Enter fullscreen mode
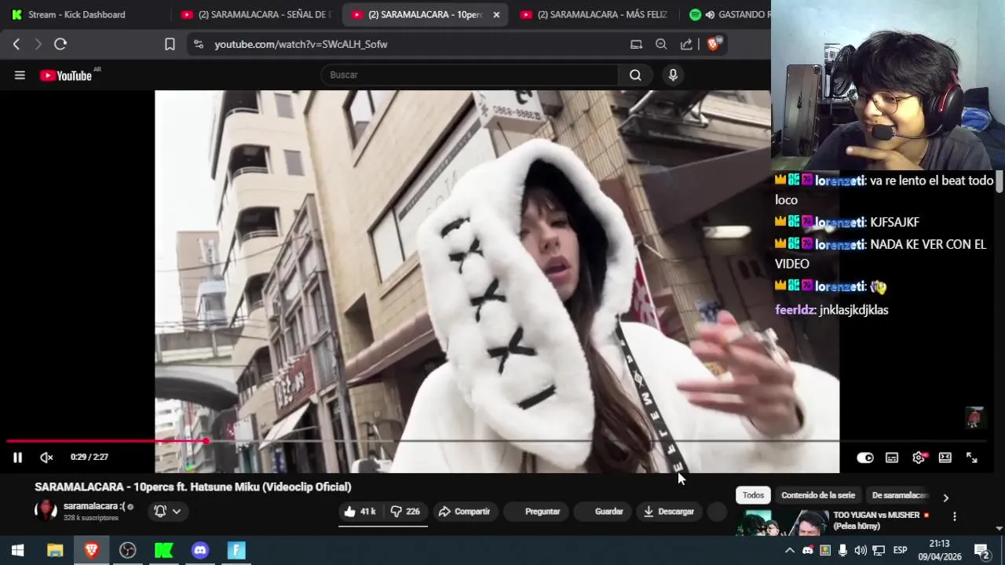Image resolution: width=1005 pixels, height=565 pixels. coord(971,457)
